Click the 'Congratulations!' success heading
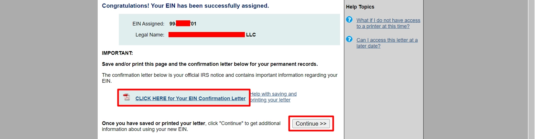Viewport: 535px width, 139px height. pyautogui.click(x=185, y=6)
